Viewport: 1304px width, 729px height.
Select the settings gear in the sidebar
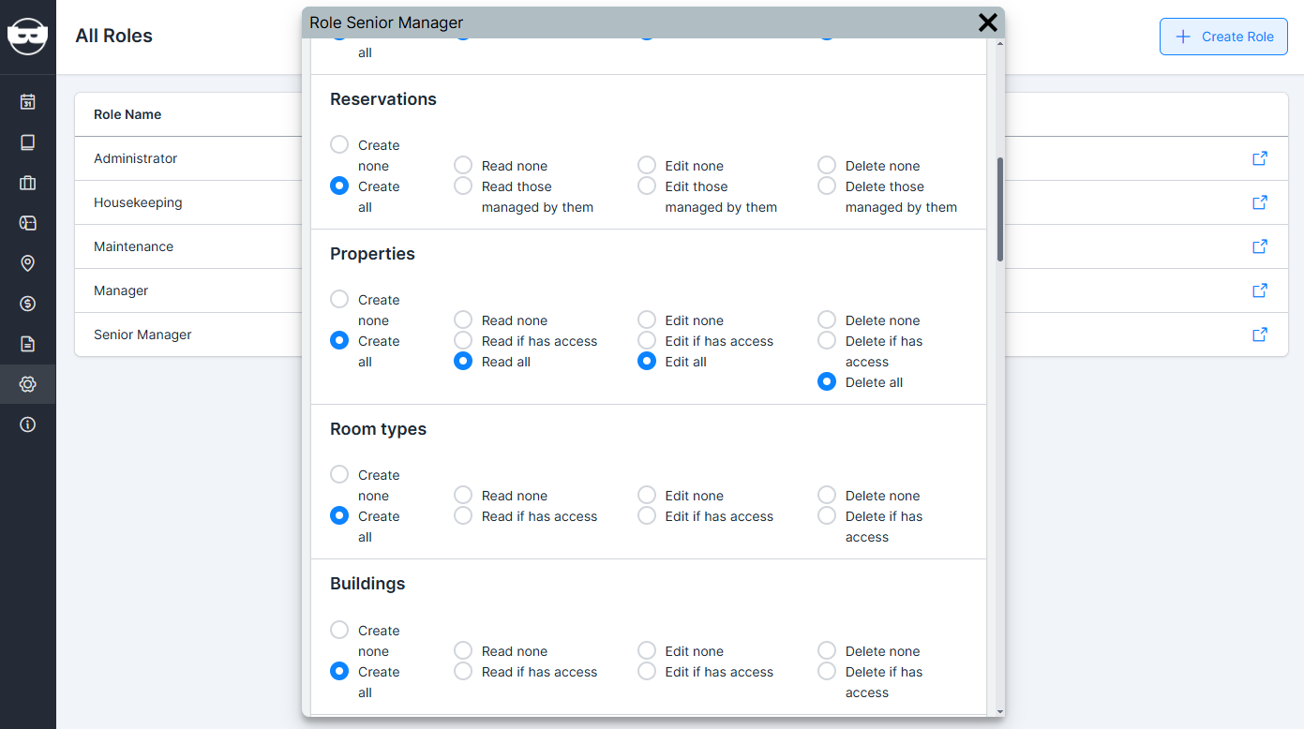pos(27,383)
